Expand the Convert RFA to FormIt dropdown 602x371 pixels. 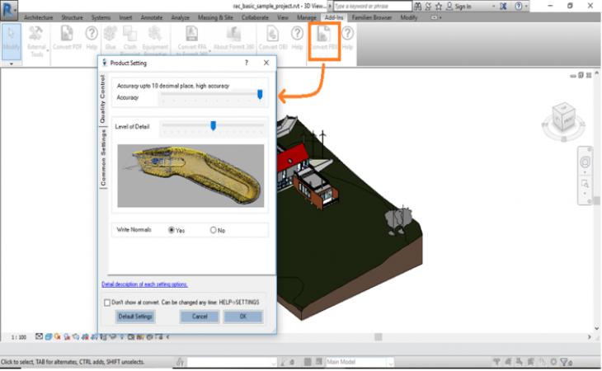pos(209,50)
